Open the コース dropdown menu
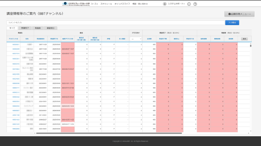The height and width of the screenshot is (146, 261). tap(94, 4)
